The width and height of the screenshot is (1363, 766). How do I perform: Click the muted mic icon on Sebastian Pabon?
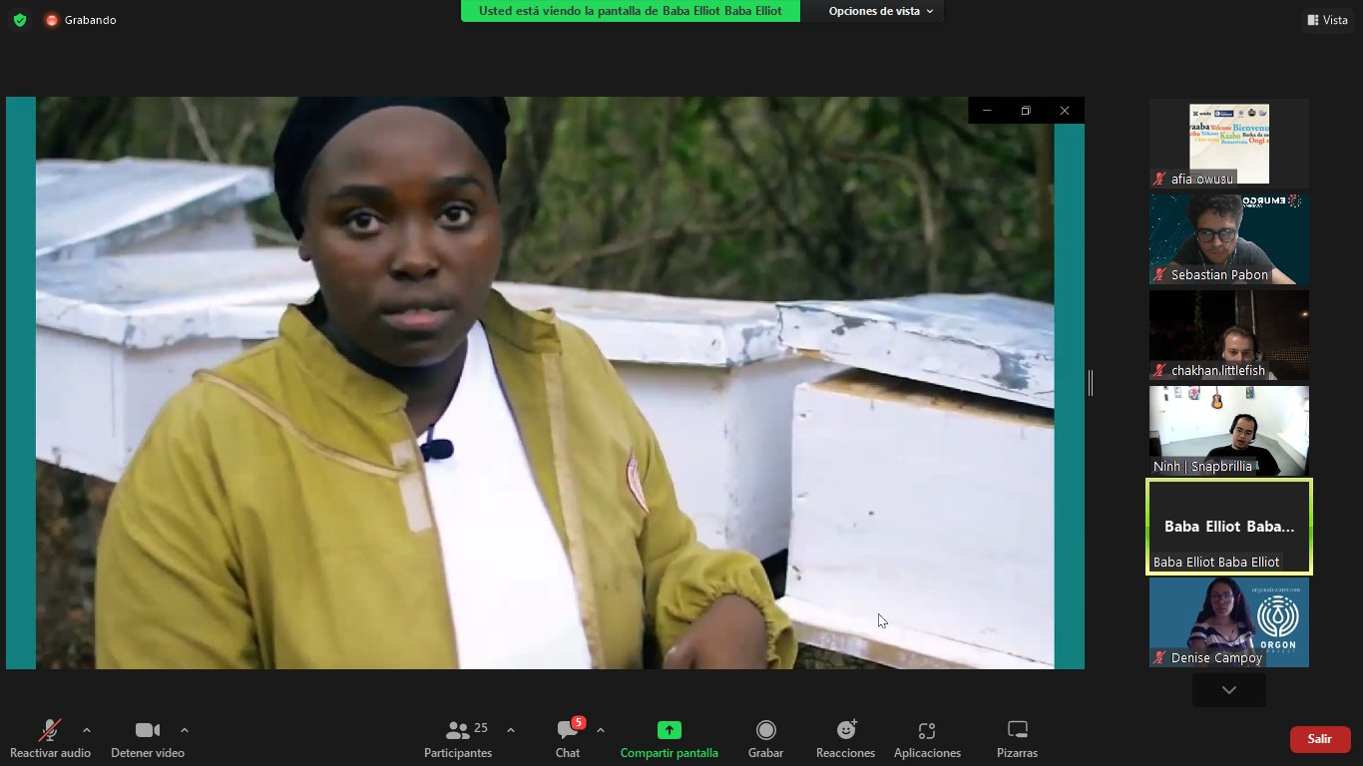1159,275
